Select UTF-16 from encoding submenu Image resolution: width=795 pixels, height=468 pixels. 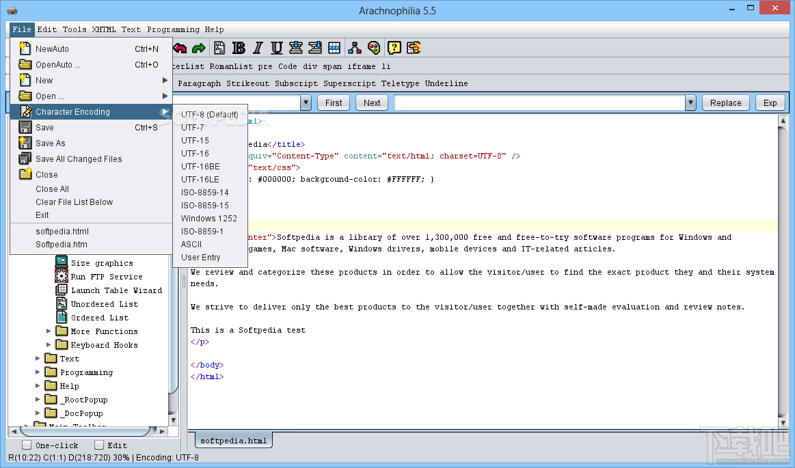click(x=195, y=154)
